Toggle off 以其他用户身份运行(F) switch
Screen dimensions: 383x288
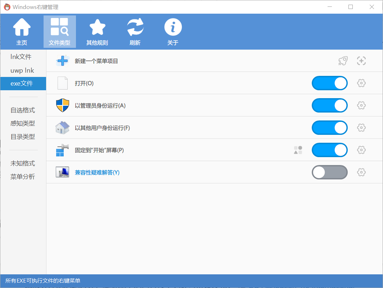[329, 128]
